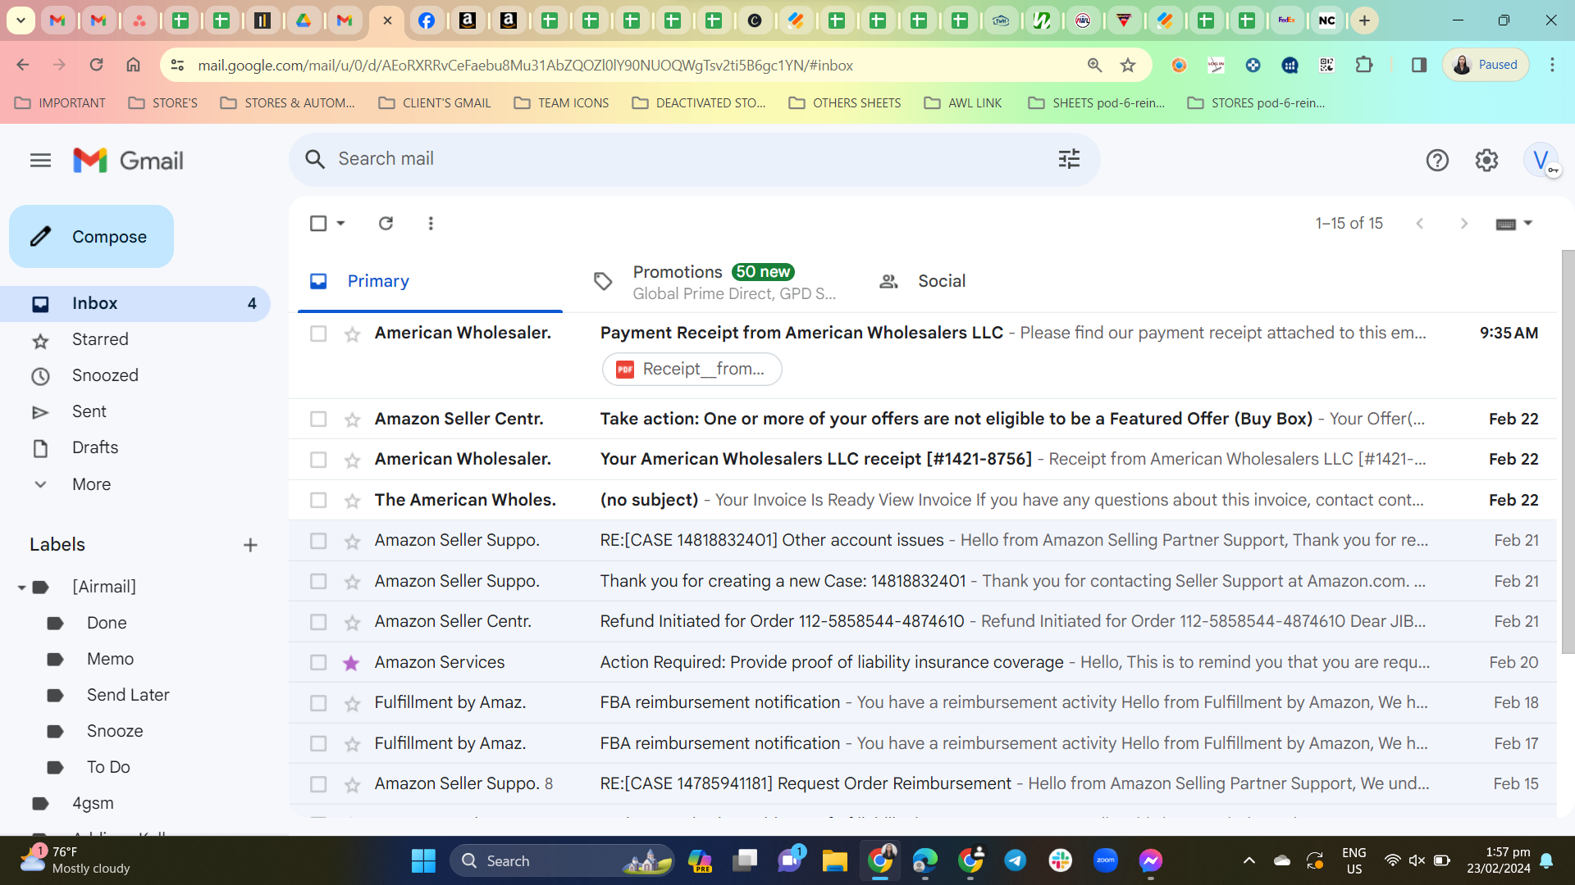Show hidden system tray icons
Screen dimensions: 1575x885
click(x=1249, y=860)
